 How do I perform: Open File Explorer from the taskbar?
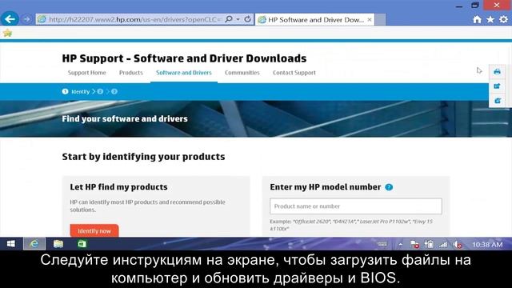coord(58,244)
